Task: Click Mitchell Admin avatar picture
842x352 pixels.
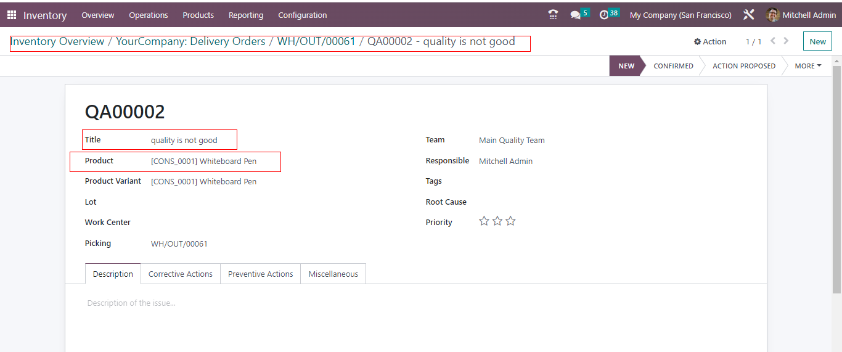Action: pyautogui.click(x=772, y=15)
